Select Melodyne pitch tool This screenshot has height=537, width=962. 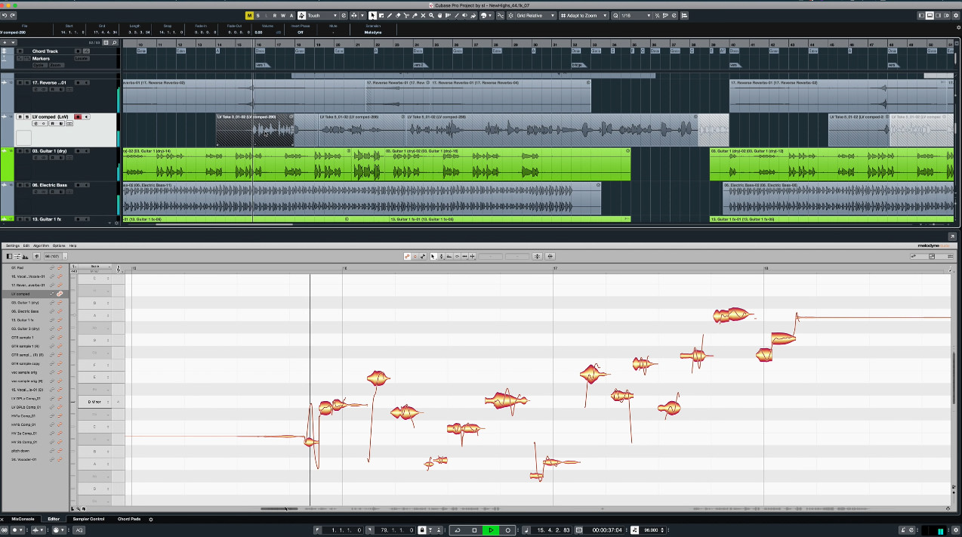tap(441, 257)
